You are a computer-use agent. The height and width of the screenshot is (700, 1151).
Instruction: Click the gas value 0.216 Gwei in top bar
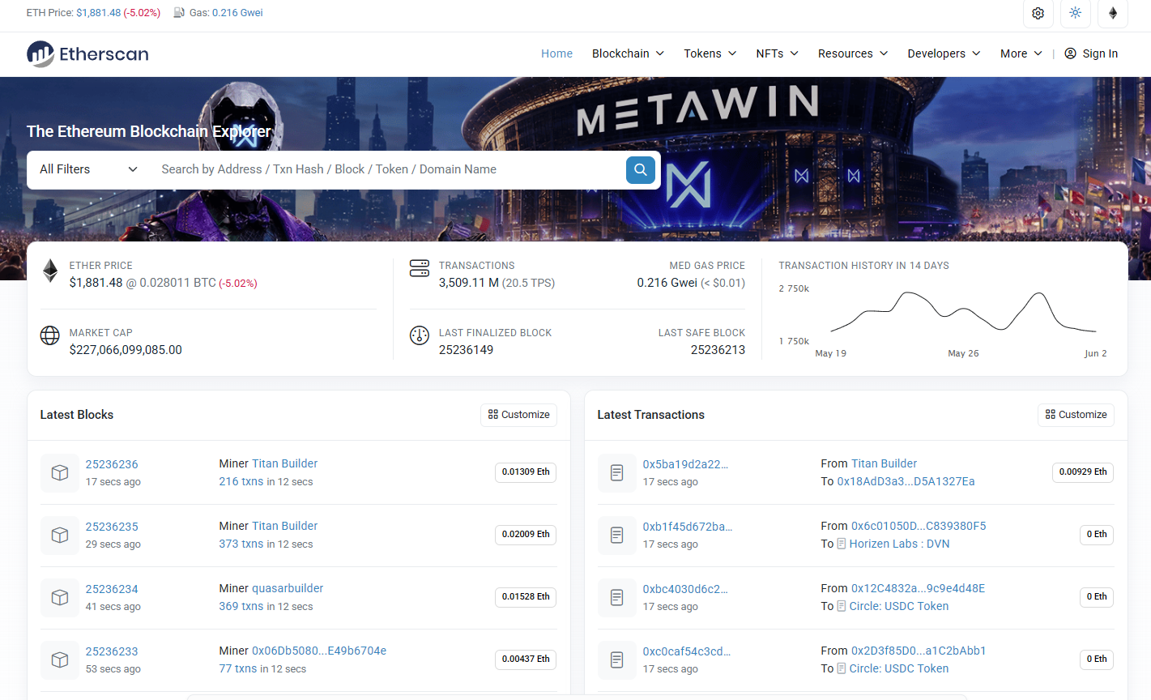237,13
